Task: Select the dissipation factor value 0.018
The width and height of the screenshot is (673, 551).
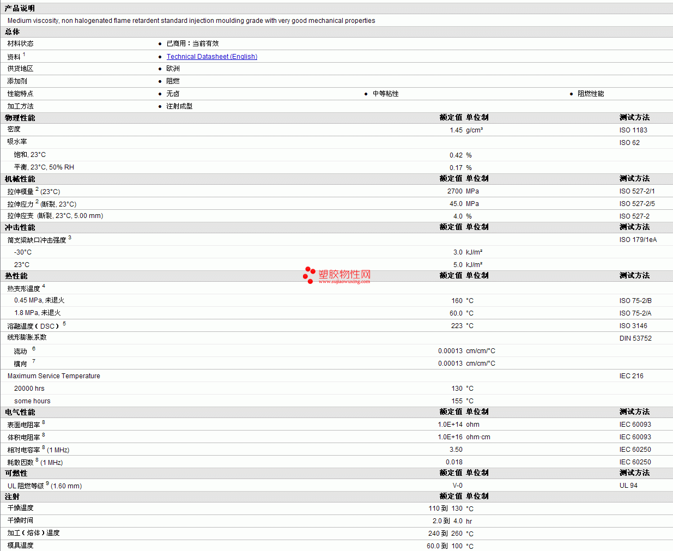Action: [454, 462]
